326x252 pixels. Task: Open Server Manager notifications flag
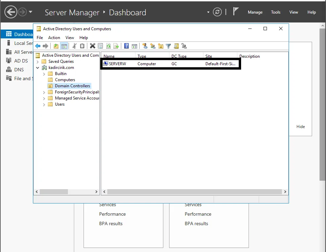(236, 11)
